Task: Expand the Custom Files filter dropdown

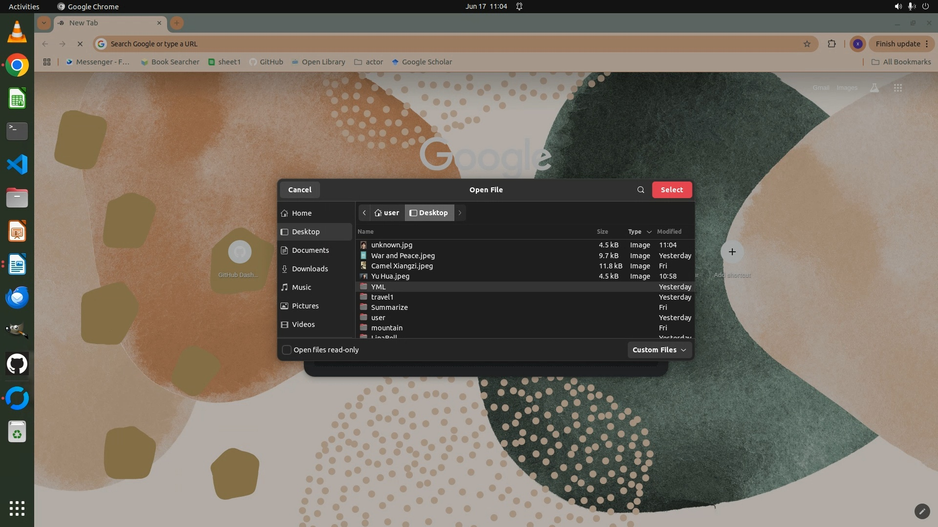Action: pos(659,350)
